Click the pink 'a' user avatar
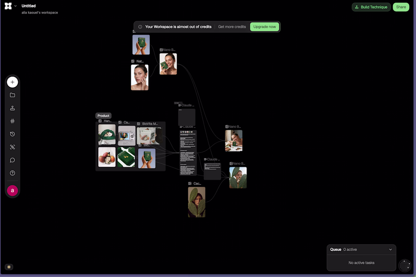416x277 pixels. click(x=12, y=191)
